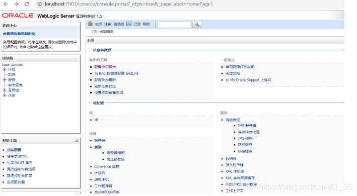Open 记录 WLST 脚本 help topic
Screen dimensions: 357x196
[20, 163]
